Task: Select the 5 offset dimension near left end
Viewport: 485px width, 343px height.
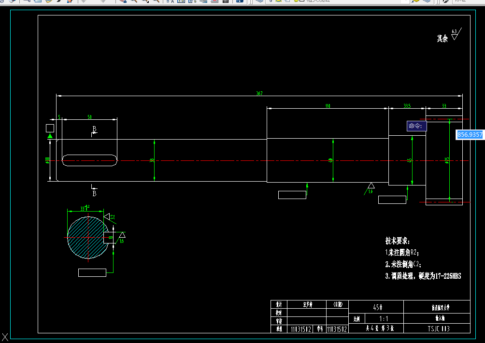Action: click(59, 117)
